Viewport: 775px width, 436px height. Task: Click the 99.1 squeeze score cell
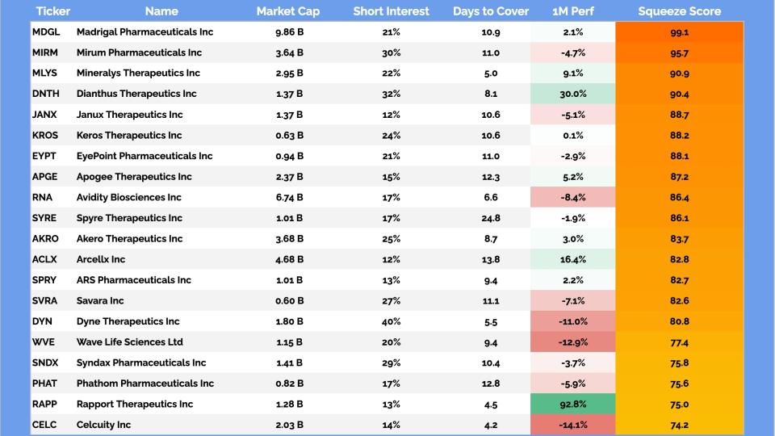click(679, 31)
